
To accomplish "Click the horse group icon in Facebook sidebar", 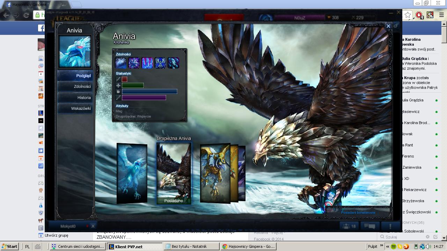I will coord(41,220).
